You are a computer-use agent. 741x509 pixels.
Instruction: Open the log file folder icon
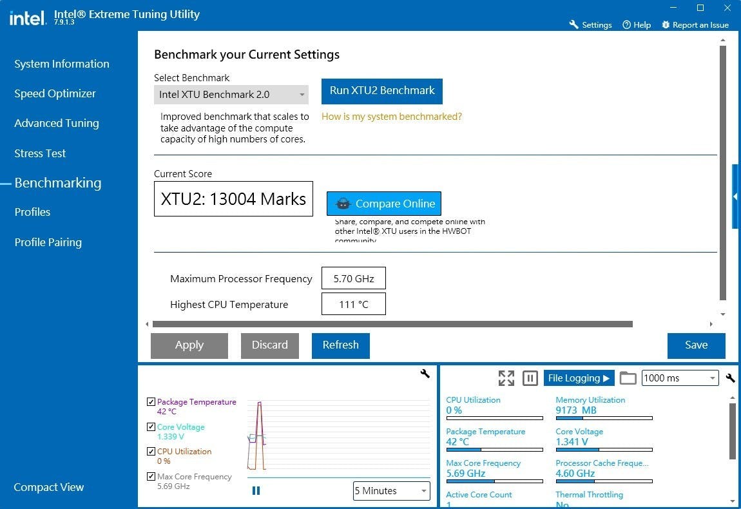(628, 378)
